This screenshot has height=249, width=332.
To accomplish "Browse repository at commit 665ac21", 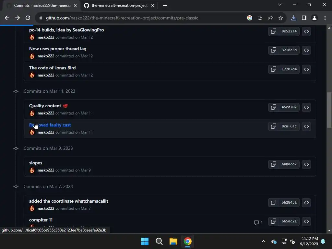I will (306, 221).
